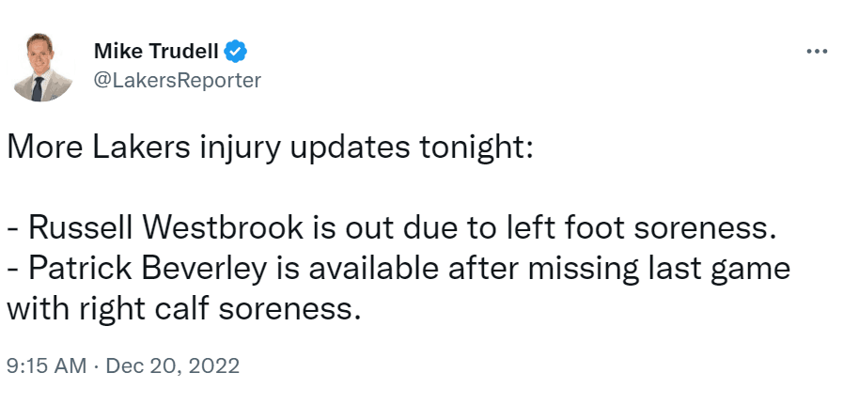Click the word 'Lakers' in the first line
The image size is (843, 404).
tap(141, 148)
